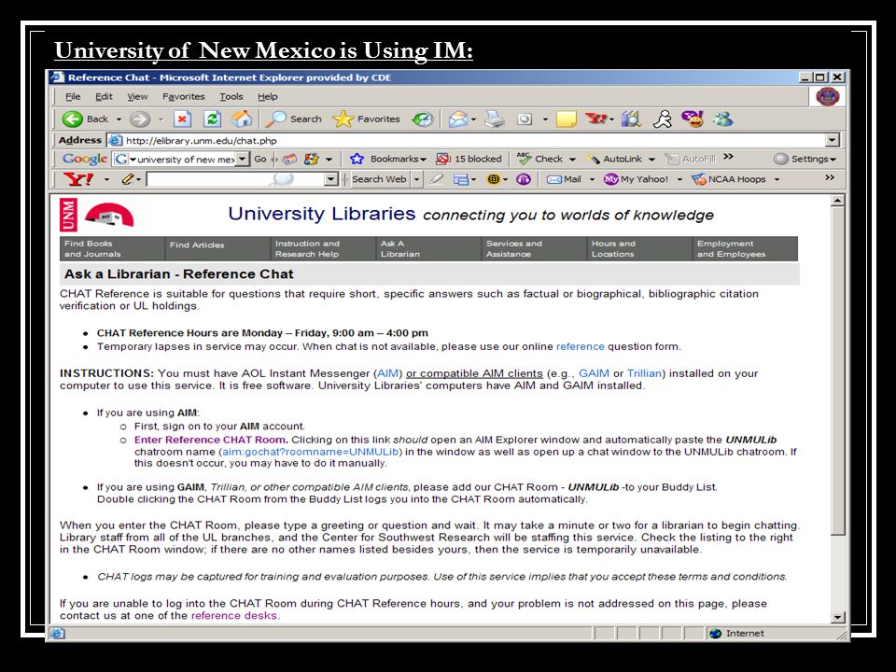Select the Find Books and Journals tab
This screenshot has height=672, width=896.
pyautogui.click(x=112, y=248)
